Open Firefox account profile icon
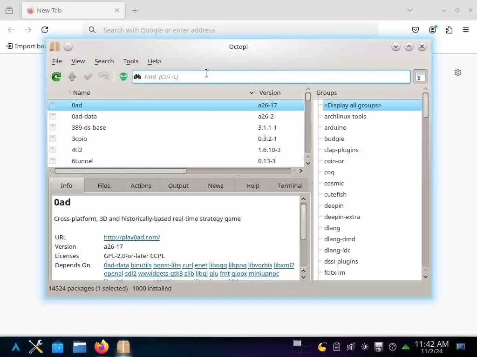 coord(432,30)
